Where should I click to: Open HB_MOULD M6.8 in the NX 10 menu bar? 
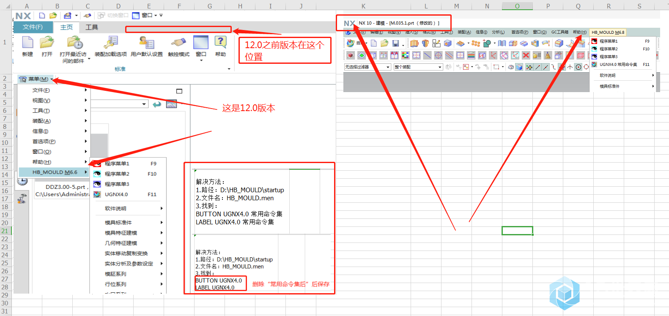click(x=608, y=32)
